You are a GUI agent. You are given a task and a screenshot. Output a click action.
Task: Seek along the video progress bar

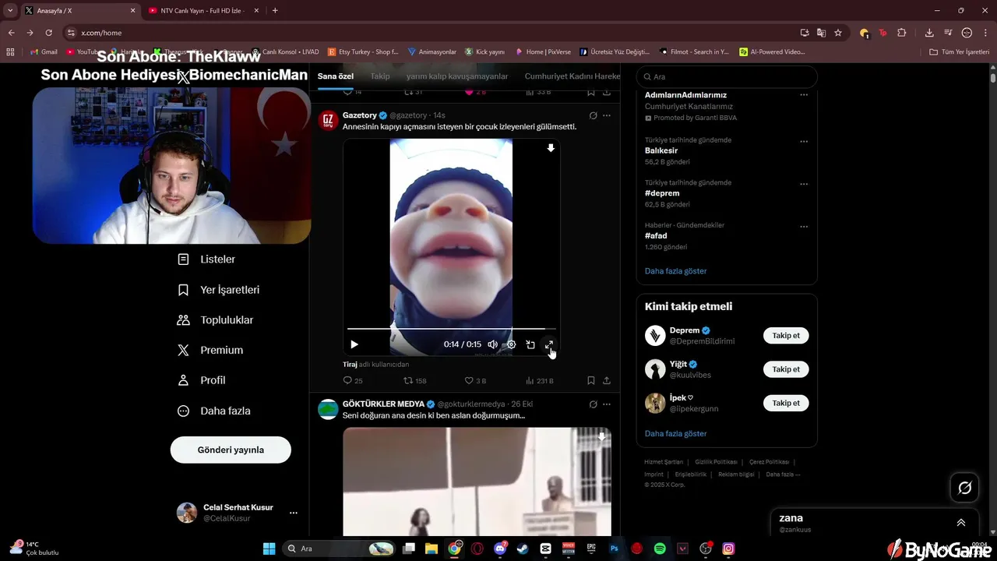[x=452, y=329]
